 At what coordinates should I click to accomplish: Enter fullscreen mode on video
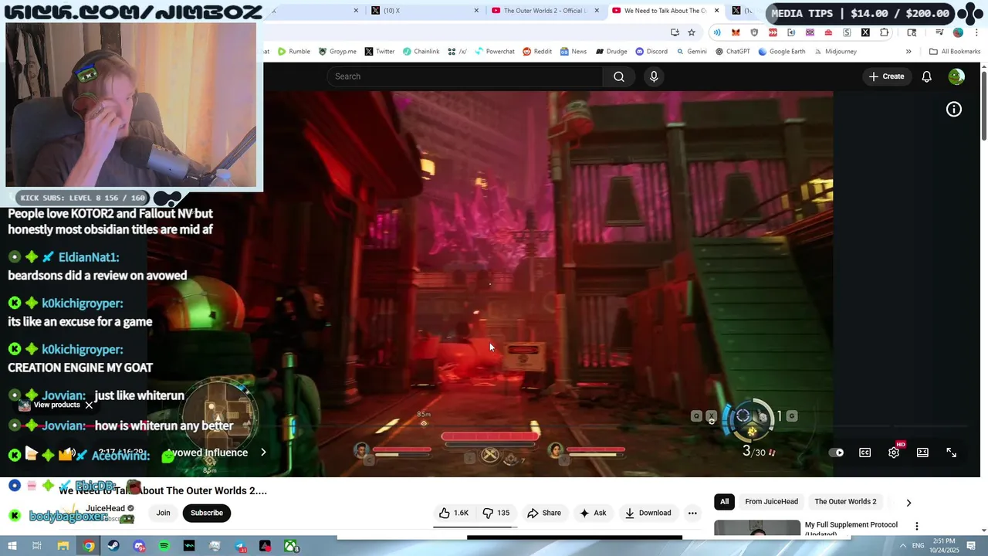951,453
